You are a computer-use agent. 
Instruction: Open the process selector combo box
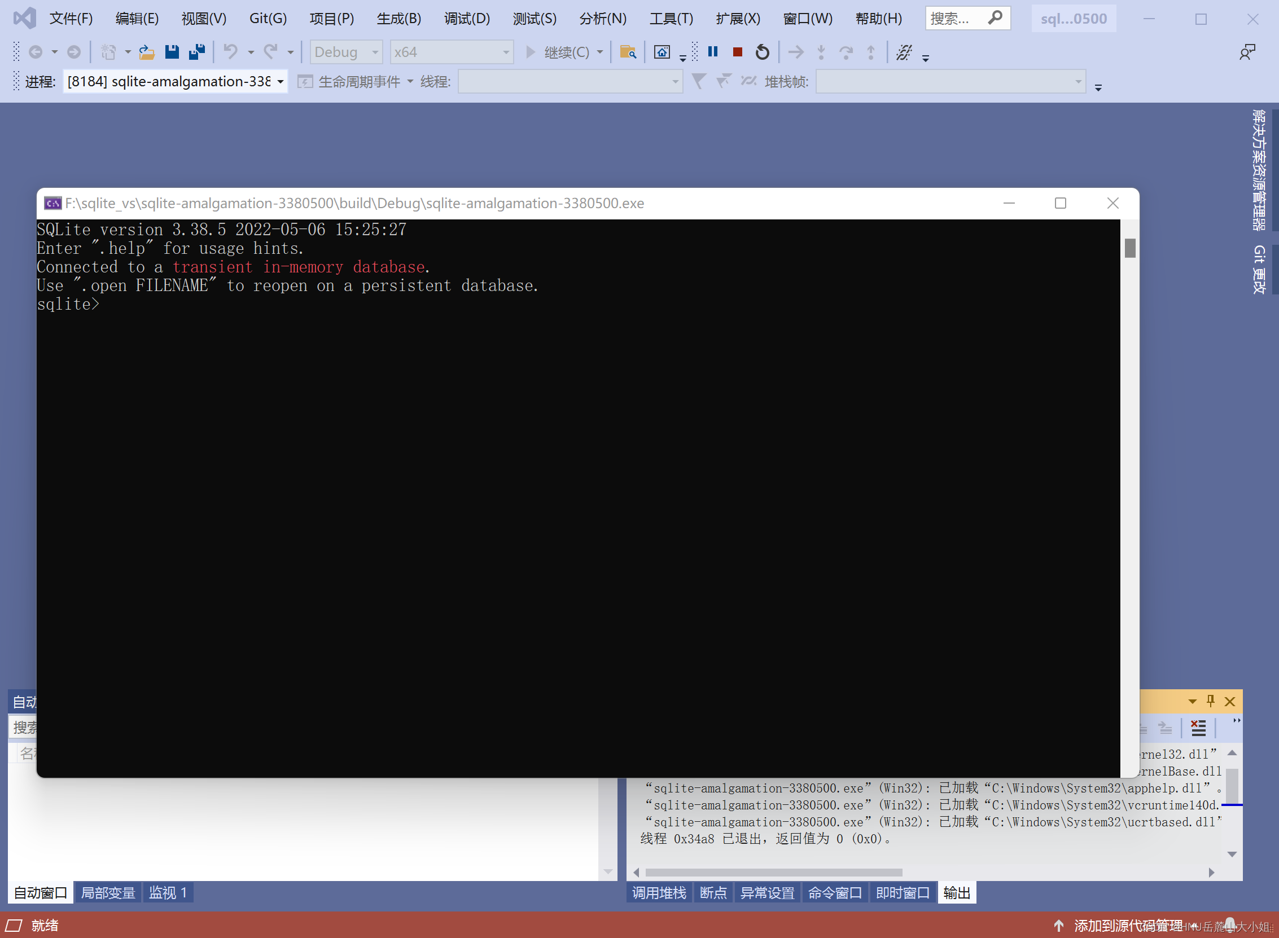tap(175, 82)
